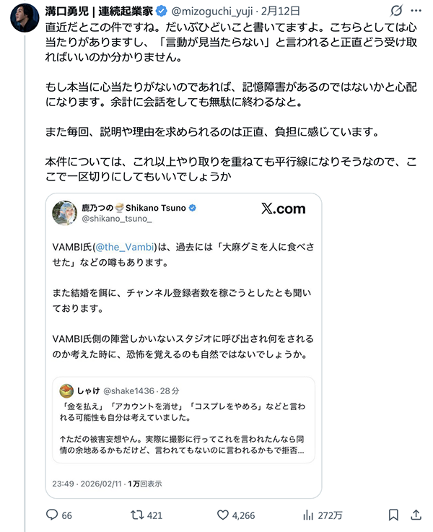Click the reply speech bubble icon
This screenshot has height=532, width=433.
51,515
